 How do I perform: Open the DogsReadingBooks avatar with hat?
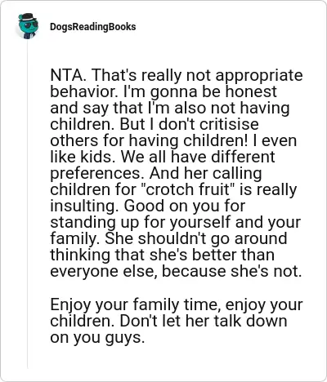tap(28, 26)
